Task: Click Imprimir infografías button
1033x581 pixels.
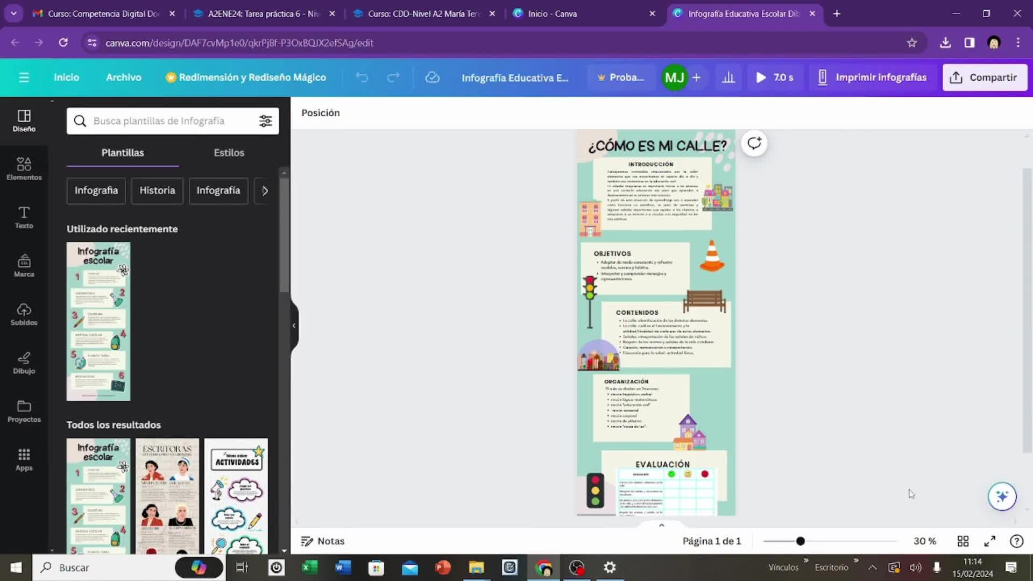Action: point(872,77)
